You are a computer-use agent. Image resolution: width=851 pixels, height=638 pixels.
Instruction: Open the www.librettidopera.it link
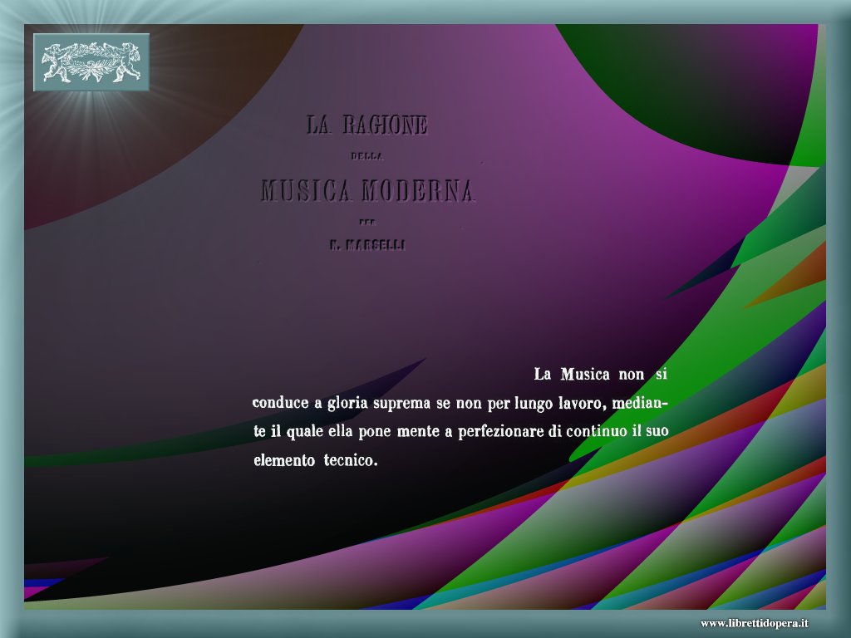coord(755,623)
